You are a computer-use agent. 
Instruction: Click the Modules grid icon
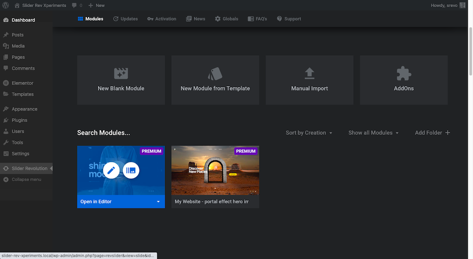80,19
